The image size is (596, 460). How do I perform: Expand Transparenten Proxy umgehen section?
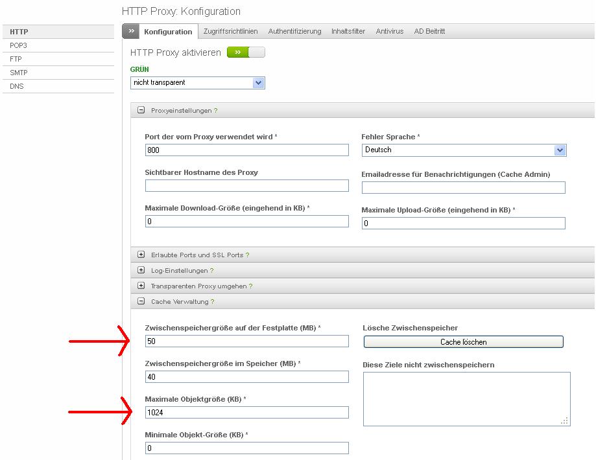click(x=141, y=286)
